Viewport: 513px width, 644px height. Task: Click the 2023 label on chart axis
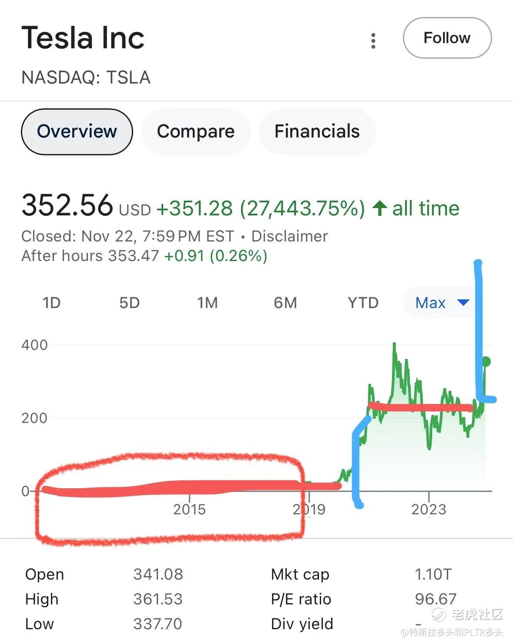(x=429, y=509)
